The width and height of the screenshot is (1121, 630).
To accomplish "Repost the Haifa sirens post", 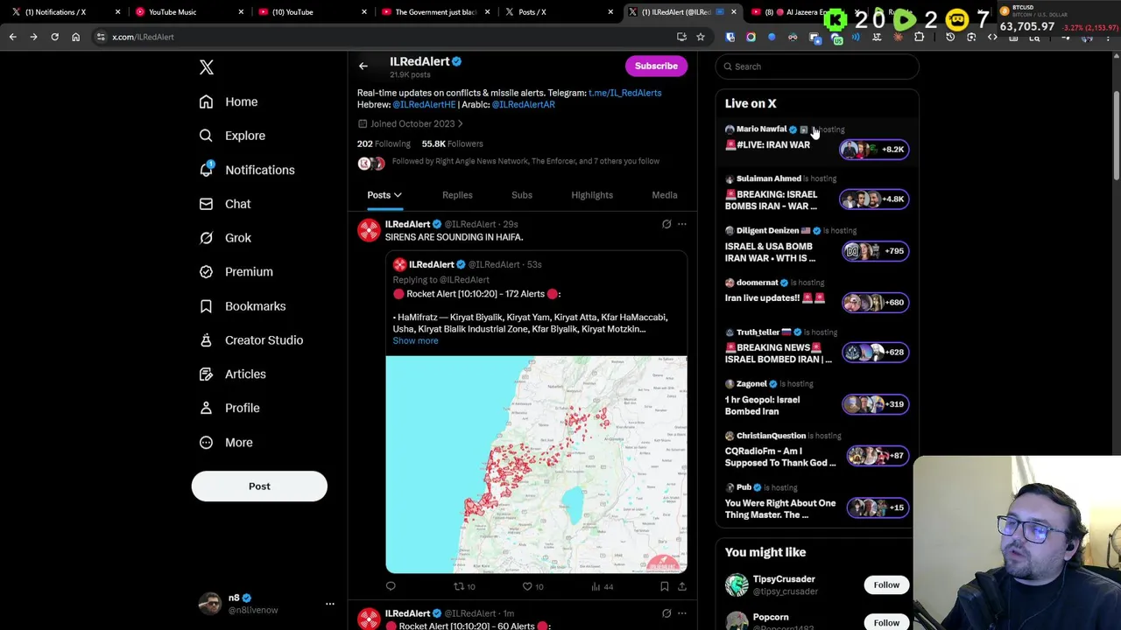I will pyautogui.click(x=464, y=586).
